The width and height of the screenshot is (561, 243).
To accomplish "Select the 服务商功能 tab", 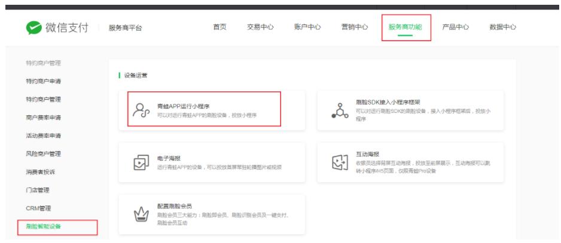I will pyautogui.click(x=405, y=27).
